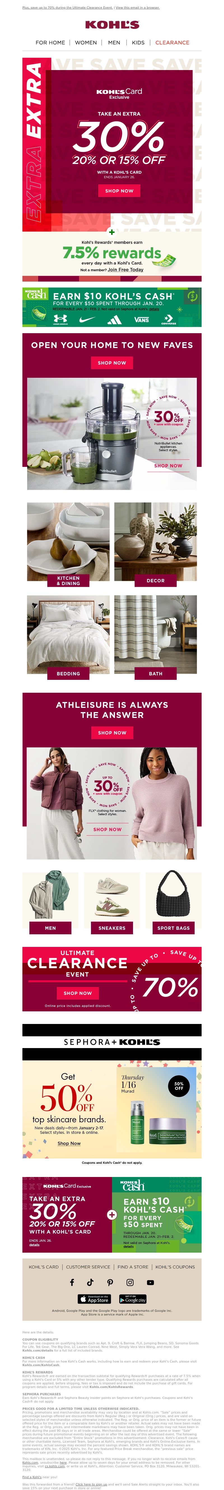Select the SNEAKERS category tile
Viewport: 224px width, 1490px height.
click(112, 902)
